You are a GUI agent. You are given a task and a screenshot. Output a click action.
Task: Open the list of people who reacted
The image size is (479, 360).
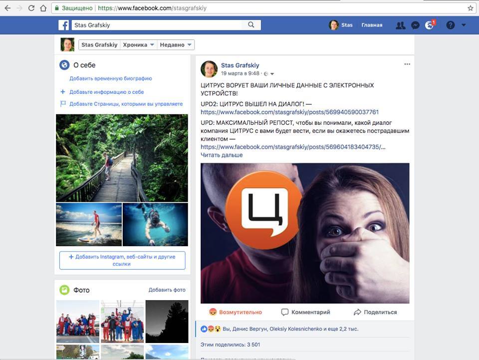(290, 329)
